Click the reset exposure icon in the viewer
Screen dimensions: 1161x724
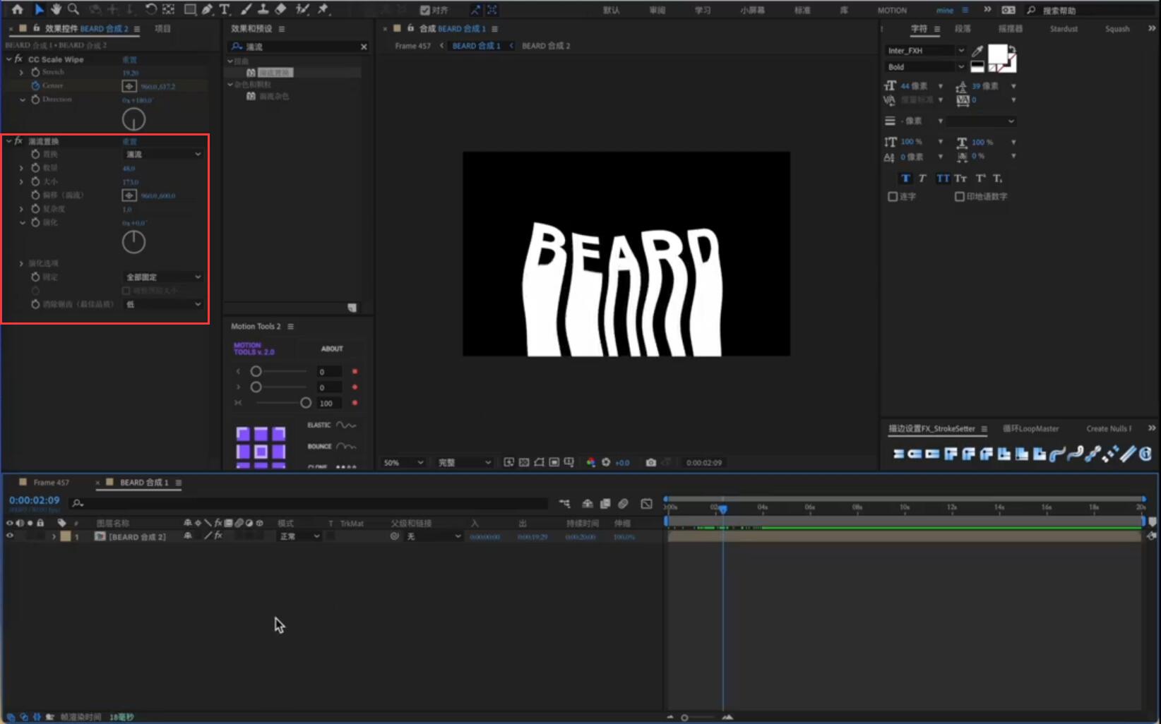pyautogui.click(x=606, y=463)
